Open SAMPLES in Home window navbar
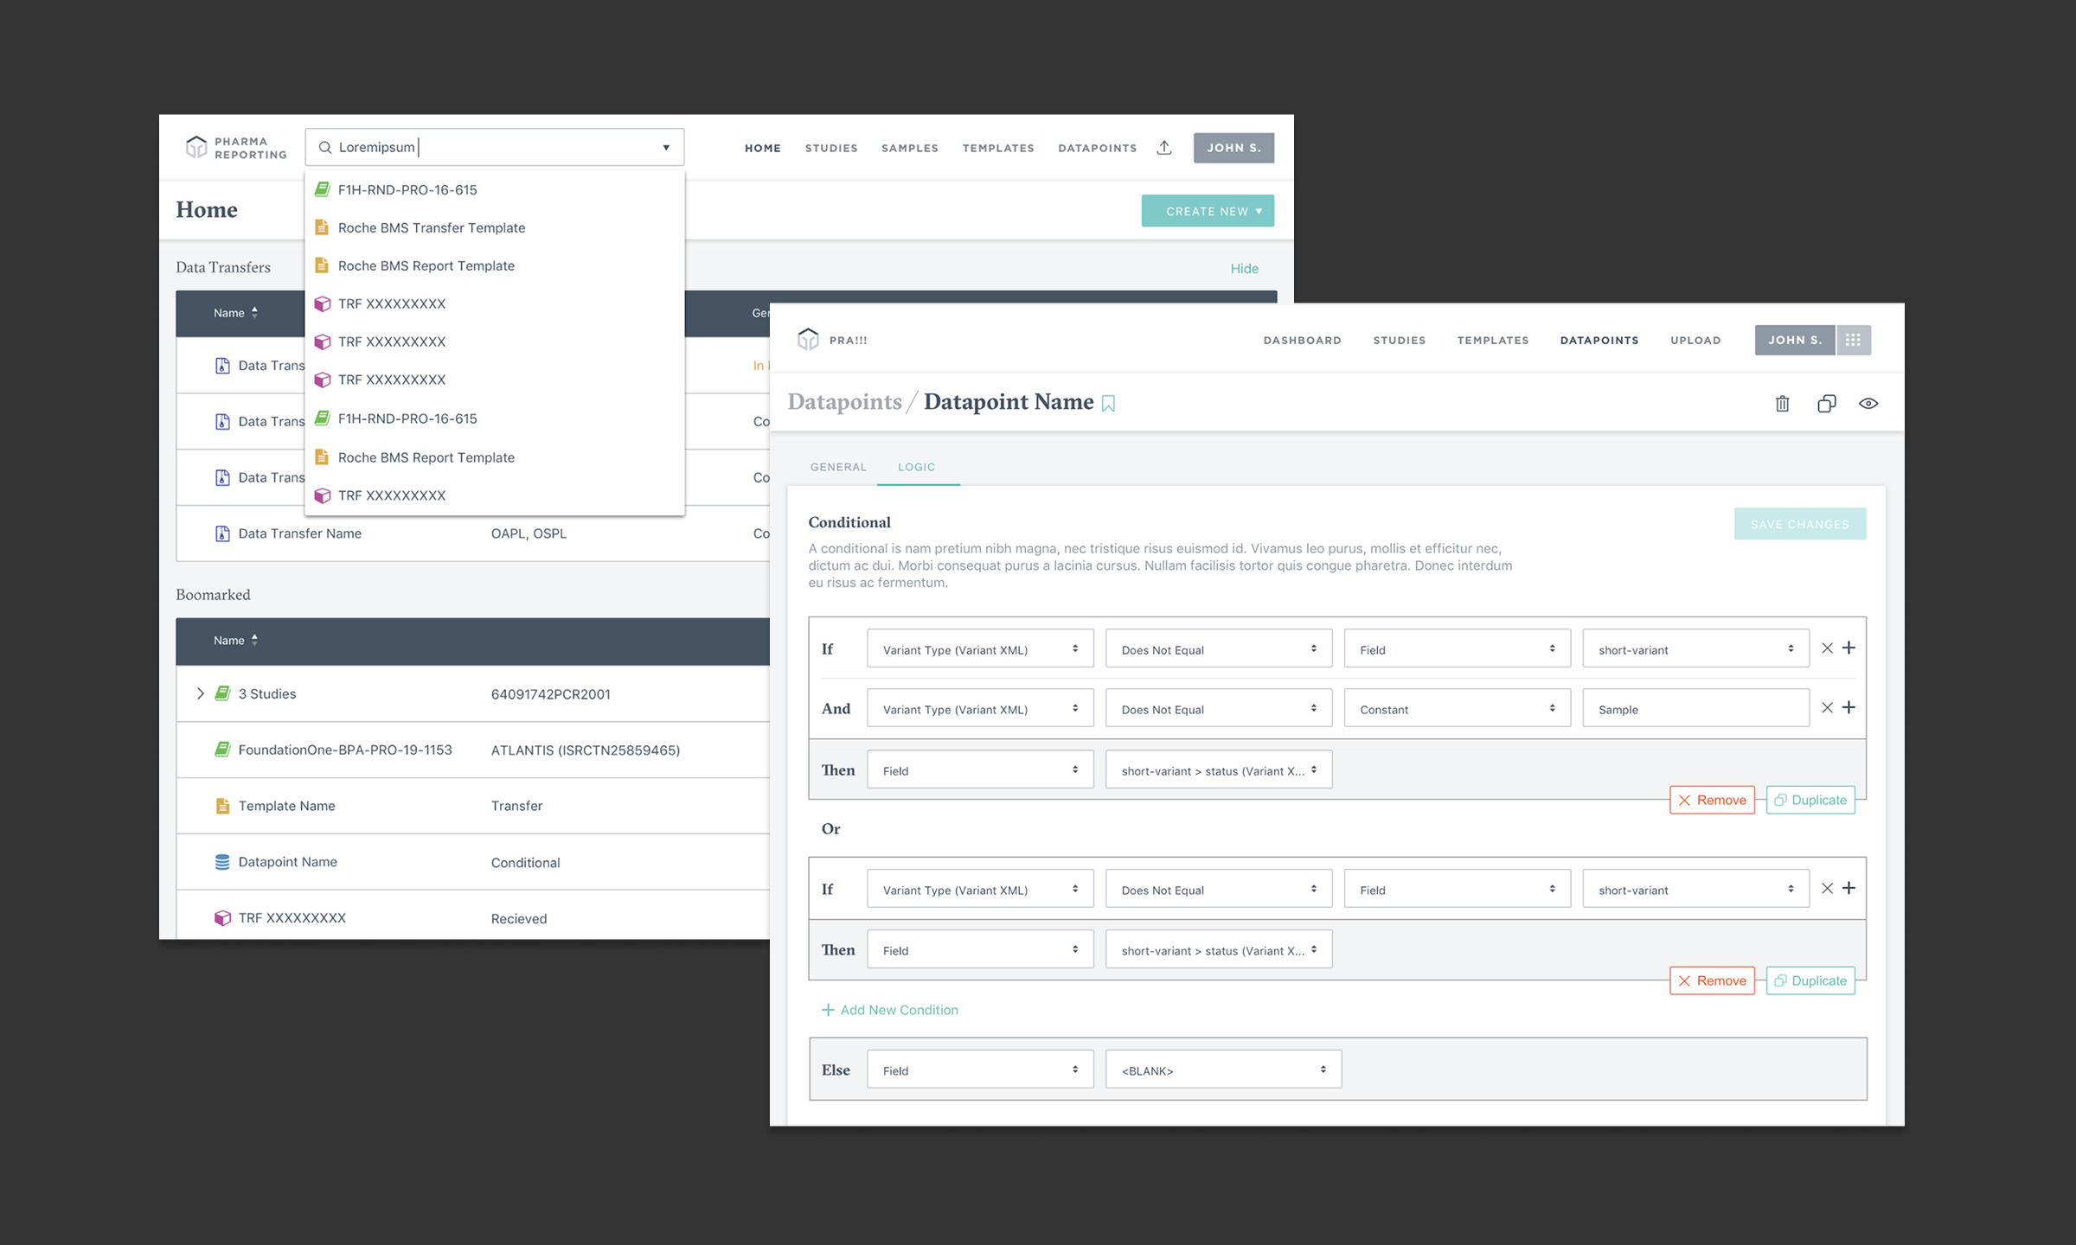Image resolution: width=2076 pixels, height=1245 pixels. (910, 148)
